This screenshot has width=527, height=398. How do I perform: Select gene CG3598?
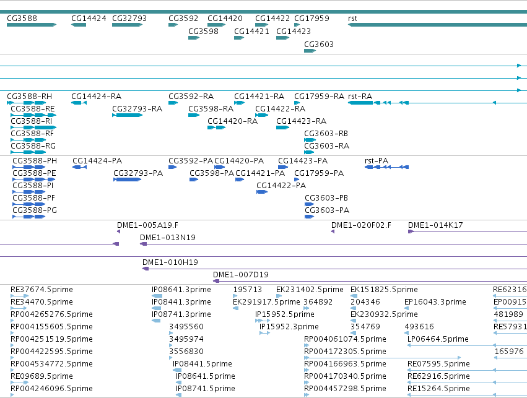194,38
